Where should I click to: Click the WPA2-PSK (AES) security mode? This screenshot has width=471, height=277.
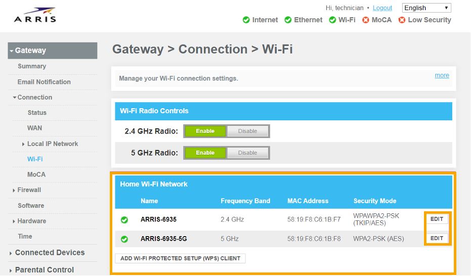pyautogui.click(x=378, y=239)
